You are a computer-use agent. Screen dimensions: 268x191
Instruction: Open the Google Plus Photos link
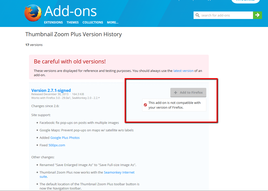(65, 138)
